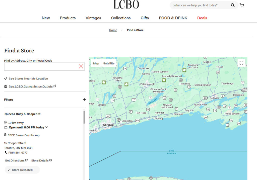Click Belleville label on the map
This screenshot has height=180, width=257.
point(214,98)
